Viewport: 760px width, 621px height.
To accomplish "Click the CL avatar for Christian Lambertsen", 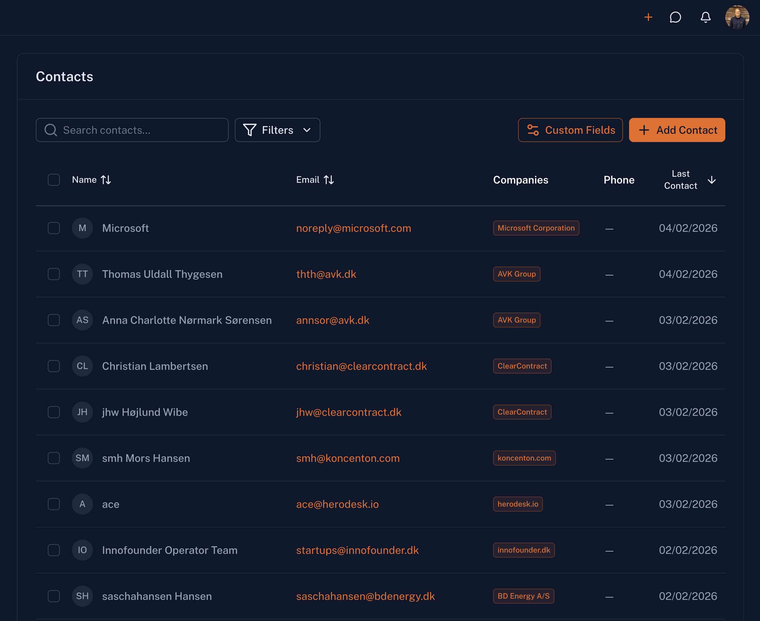I will 82,366.
